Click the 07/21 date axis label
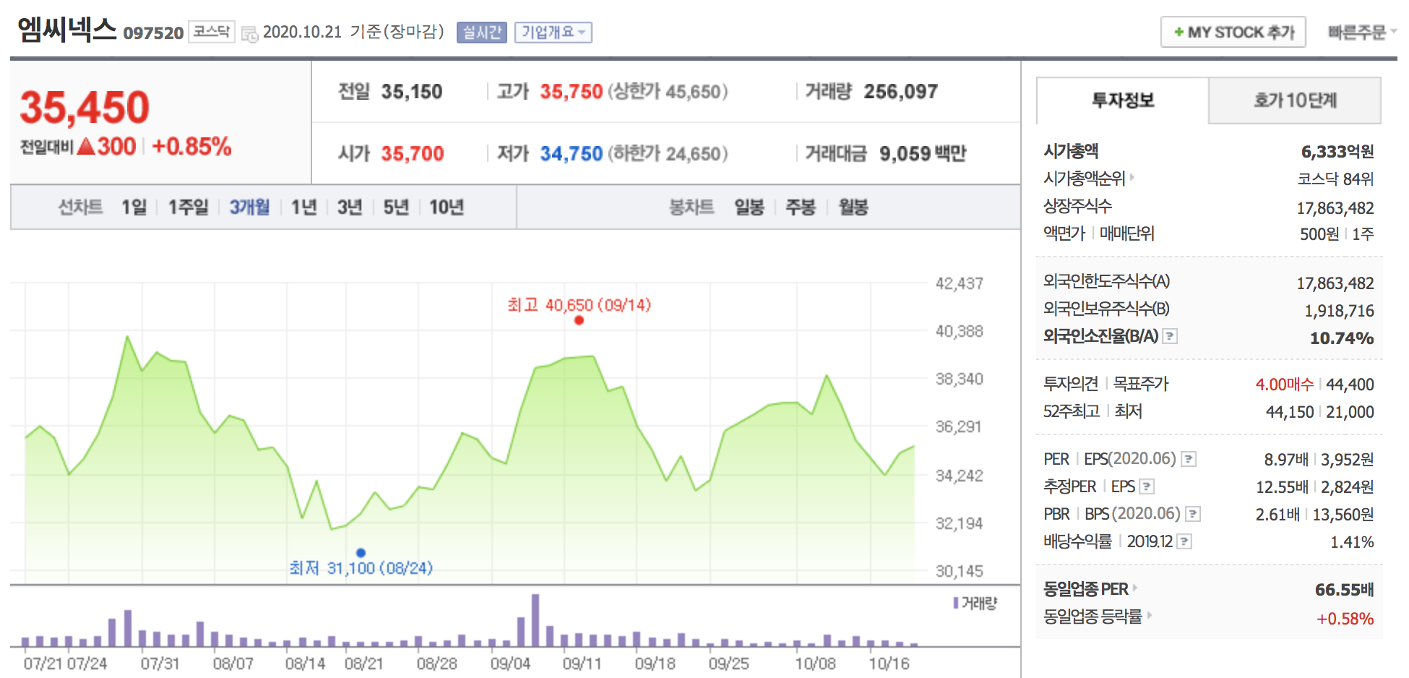 43,664
